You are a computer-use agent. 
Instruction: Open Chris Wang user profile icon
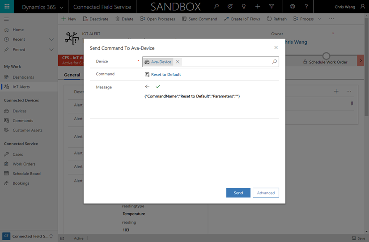[362, 7]
